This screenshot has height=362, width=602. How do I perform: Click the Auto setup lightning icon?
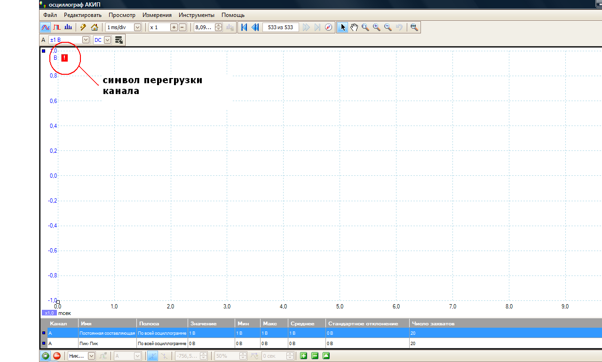83,27
